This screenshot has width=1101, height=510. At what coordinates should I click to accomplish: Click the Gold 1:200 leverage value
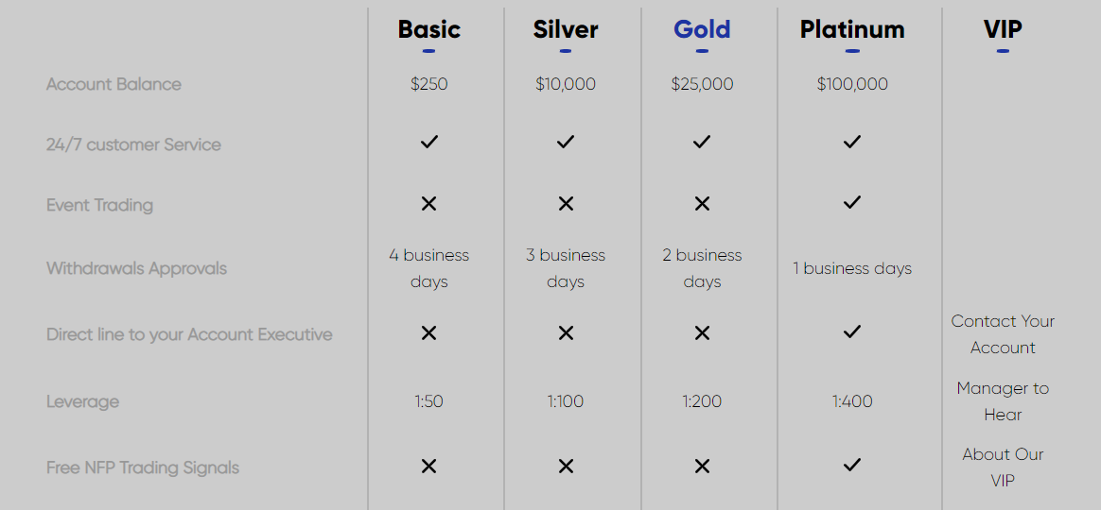tap(702, 401)
